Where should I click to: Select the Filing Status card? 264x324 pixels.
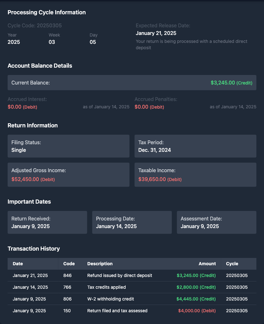point(68,146)
